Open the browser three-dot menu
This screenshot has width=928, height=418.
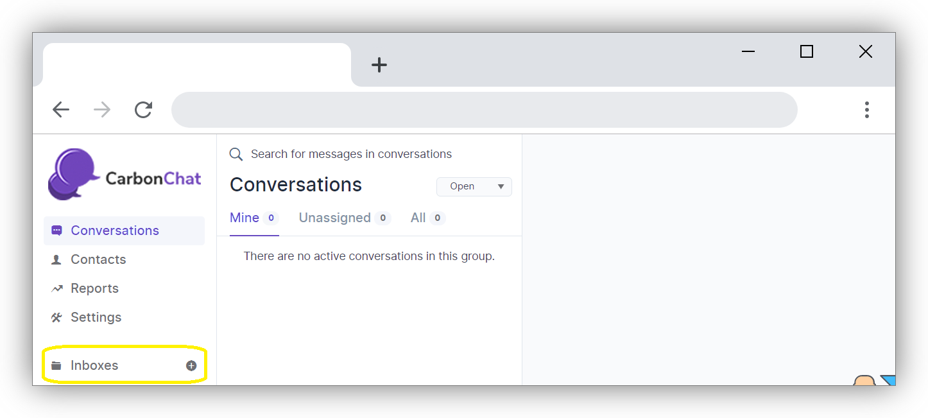click(x=866, y=110)
